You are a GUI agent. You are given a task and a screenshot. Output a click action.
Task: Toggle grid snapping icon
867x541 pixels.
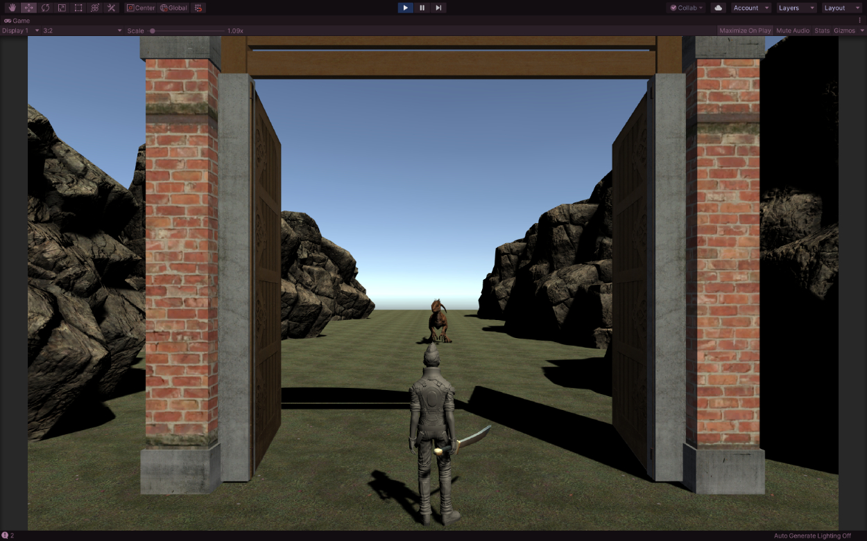pyautogui.click(x=198, y=8)
